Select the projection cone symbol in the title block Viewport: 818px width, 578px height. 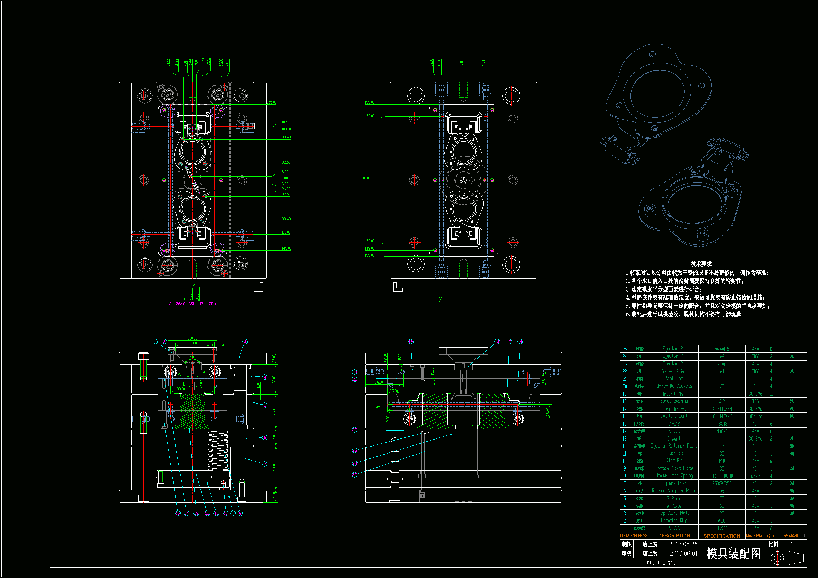(797, 558)
